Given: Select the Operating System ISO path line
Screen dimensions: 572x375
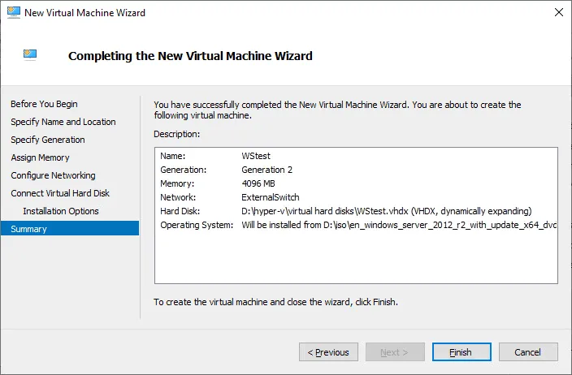Looking at the screenshot, I should pos(398,224).
